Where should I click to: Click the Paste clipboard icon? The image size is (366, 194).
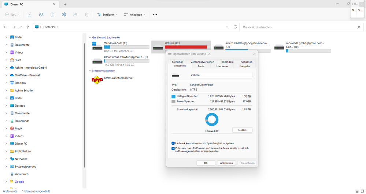52,15
